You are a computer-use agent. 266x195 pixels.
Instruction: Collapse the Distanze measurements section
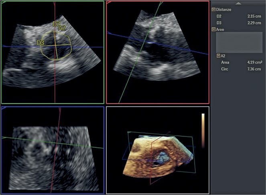click(x=213, y=9)
